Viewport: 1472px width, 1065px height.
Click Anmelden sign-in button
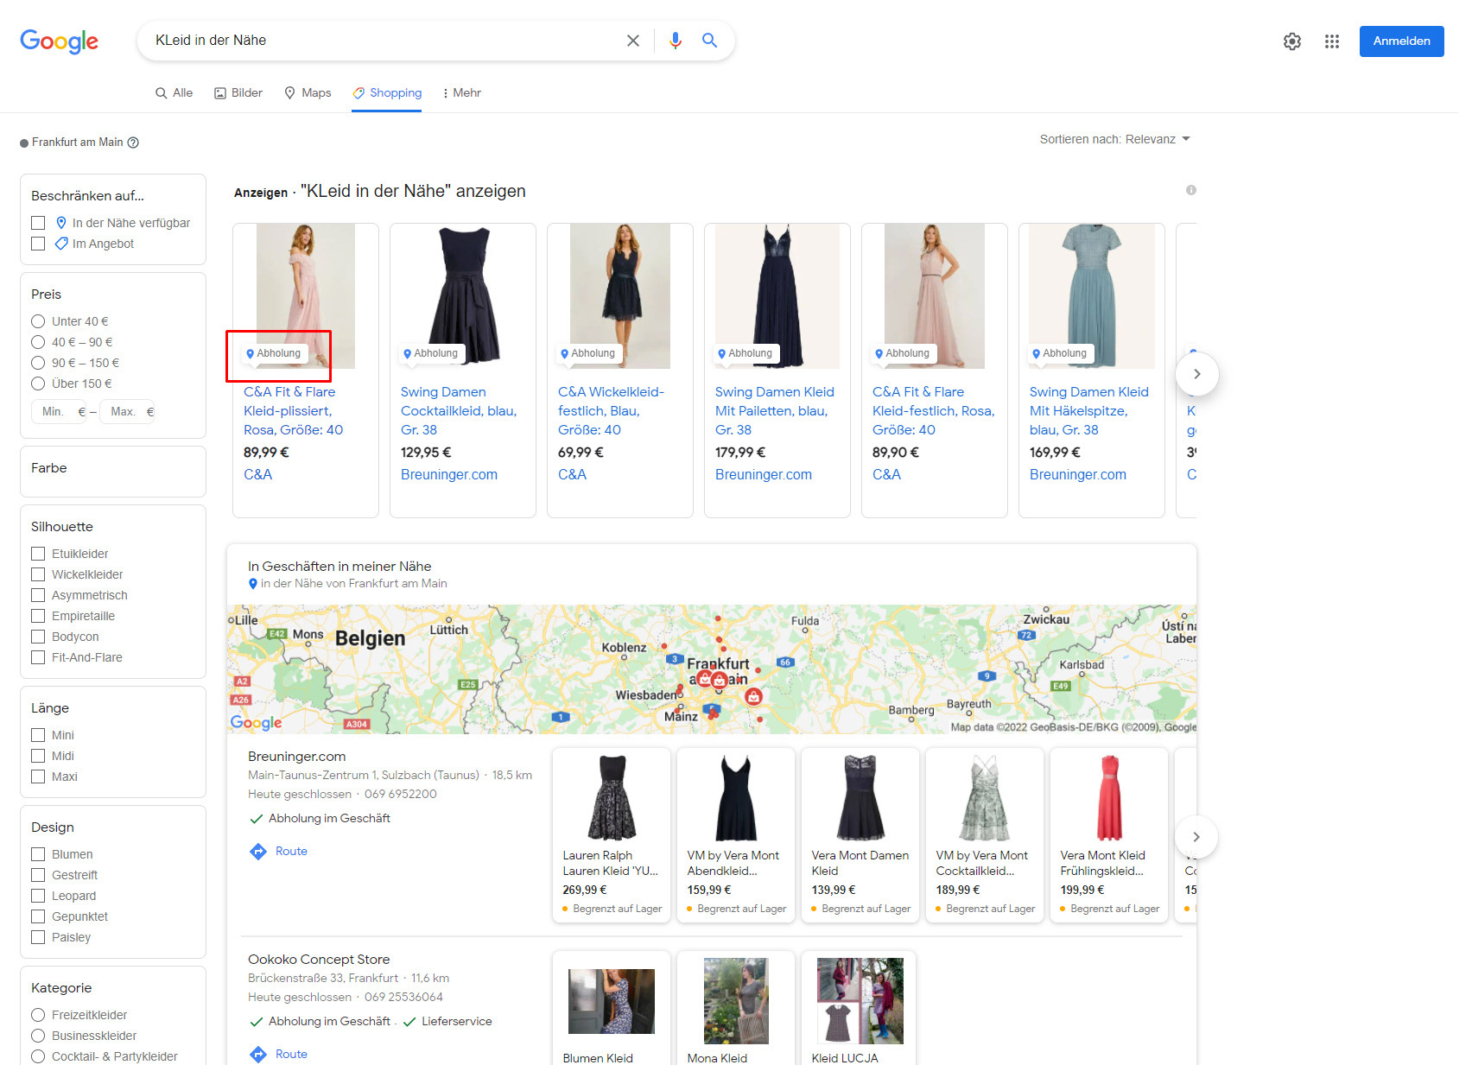click(1401, 41)
